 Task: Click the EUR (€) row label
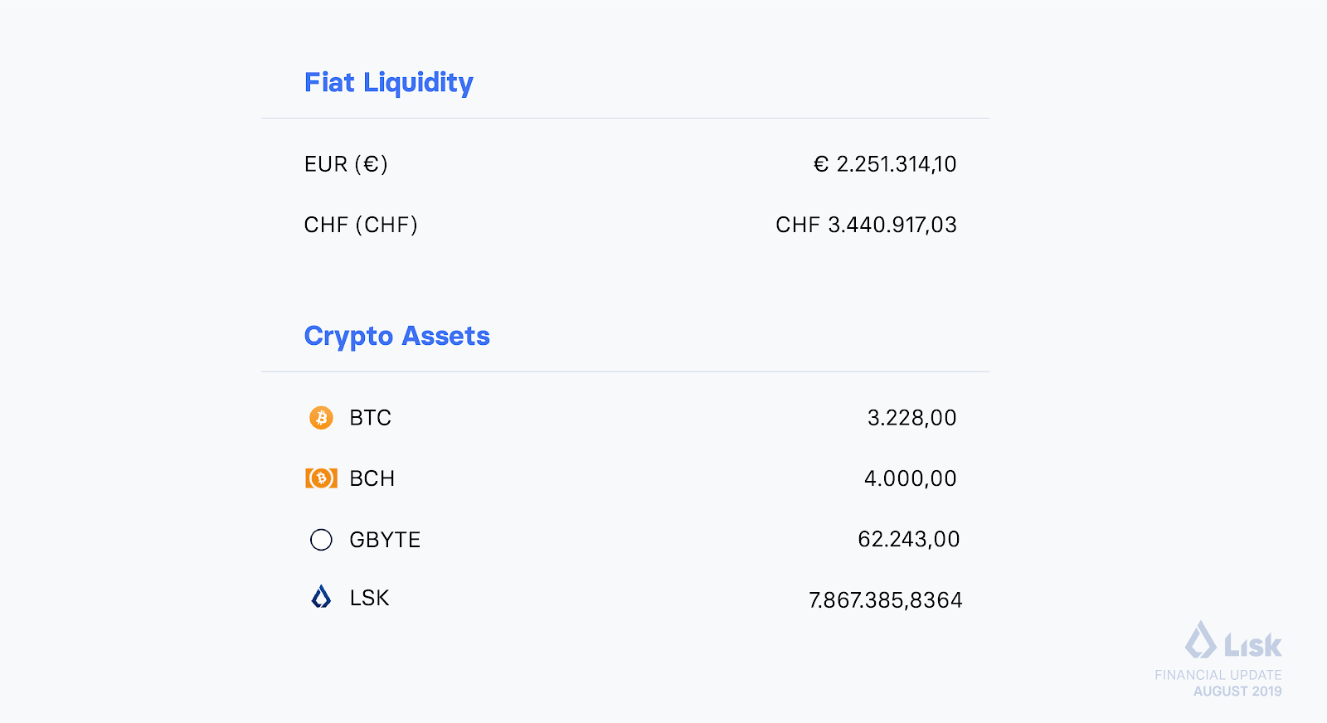pos(346,164)
